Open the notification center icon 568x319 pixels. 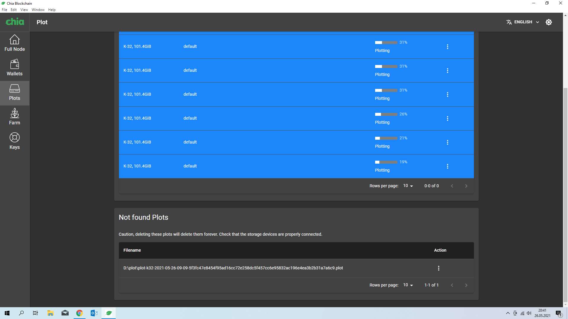click(x=559, y=313)
